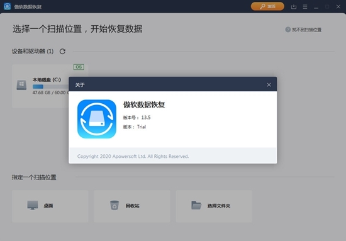Click the desktop monitor icon

(33, 205)
